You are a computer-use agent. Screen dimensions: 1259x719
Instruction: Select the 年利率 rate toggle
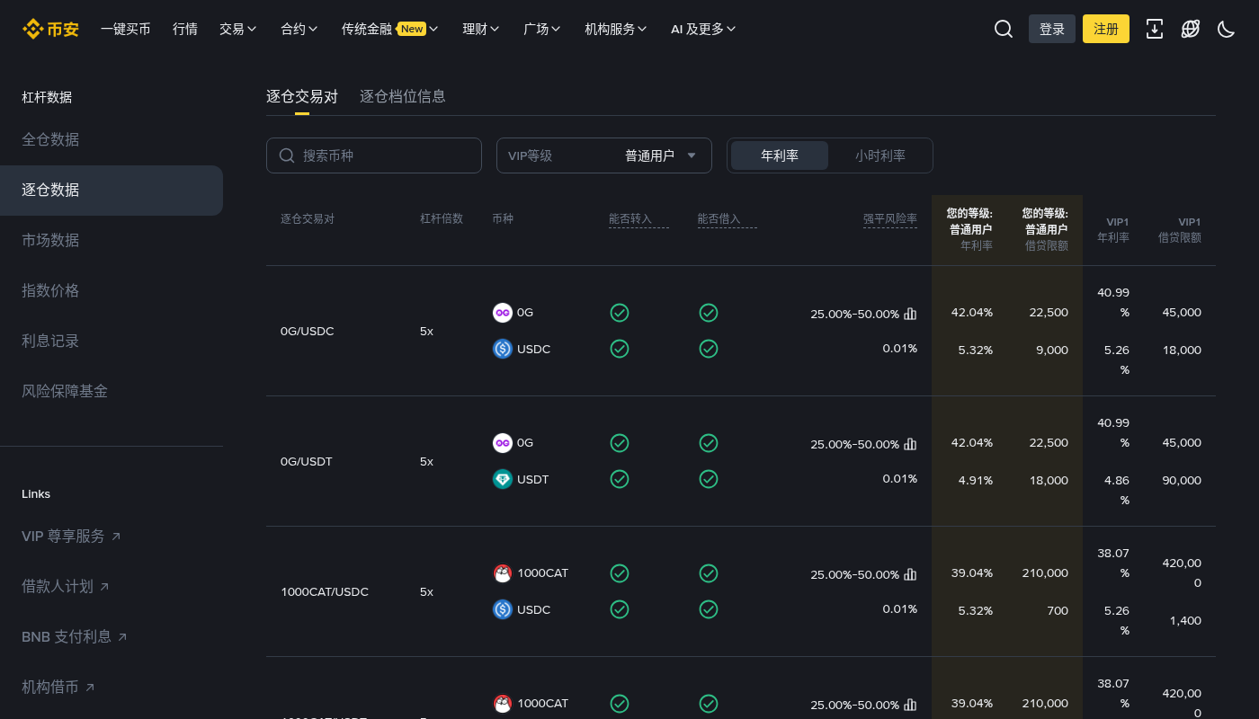[780, 155]
